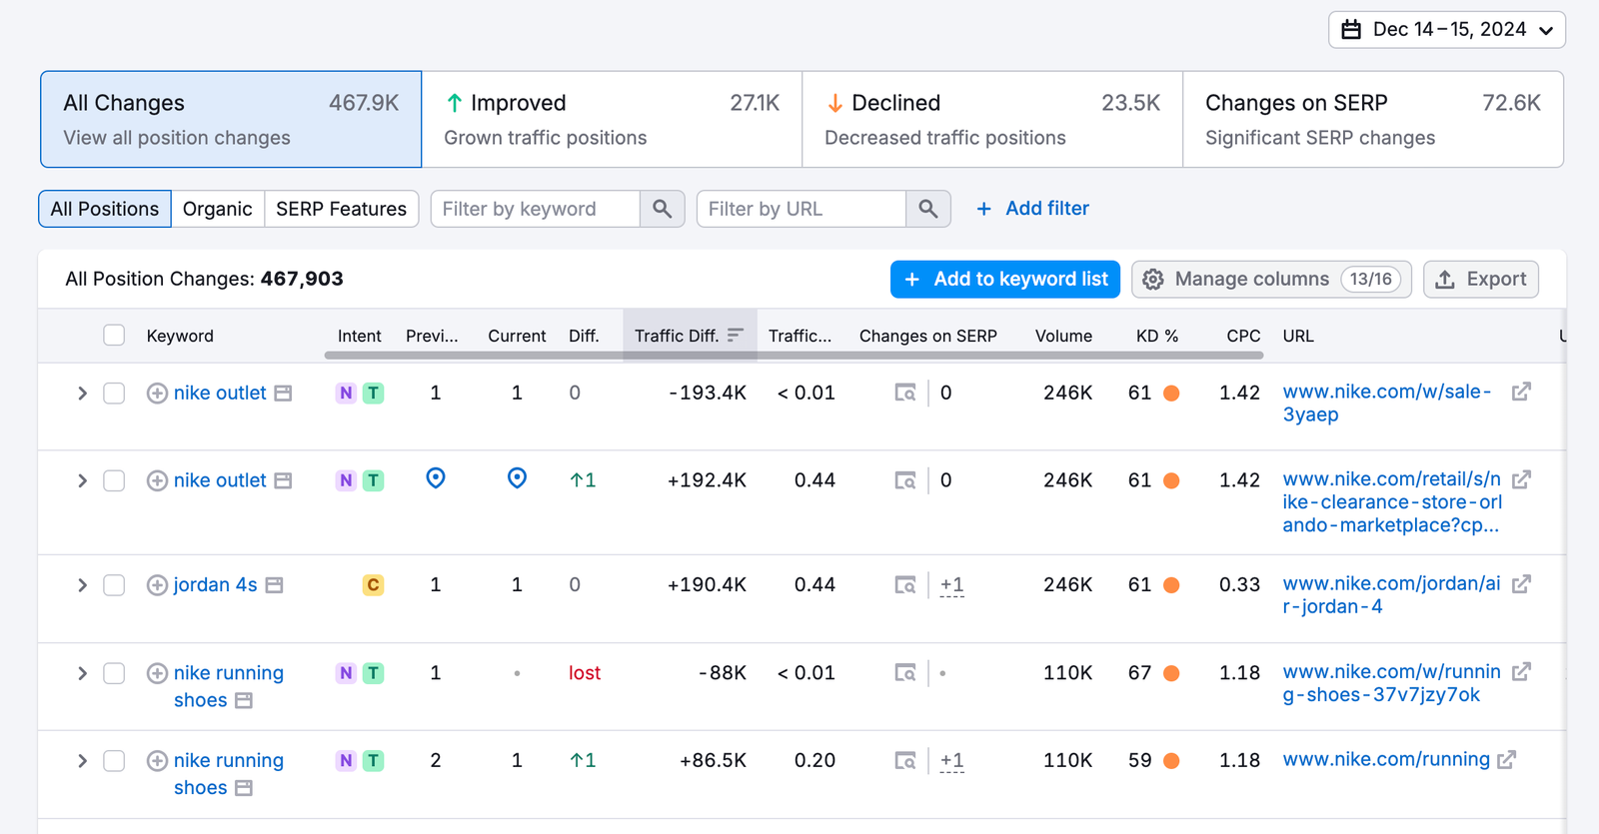1599x834 pixels.
Task: Click Traffic Diff. sort icon
Action: click(x=736, y=336)
